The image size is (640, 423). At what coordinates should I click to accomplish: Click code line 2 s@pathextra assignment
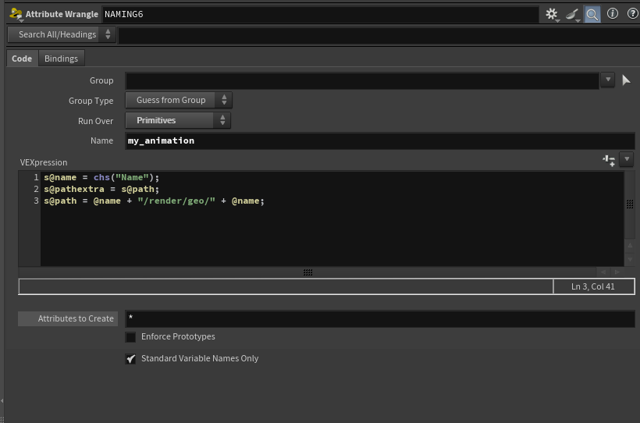click(101, 189)
